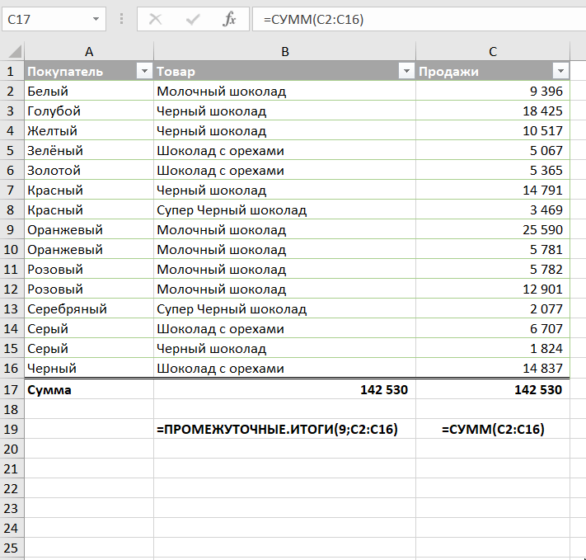Open the Продажи column filter dropdown

(560, 72)
